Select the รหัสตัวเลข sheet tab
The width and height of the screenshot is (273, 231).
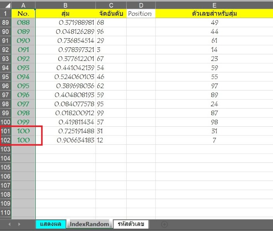[131, 224]
